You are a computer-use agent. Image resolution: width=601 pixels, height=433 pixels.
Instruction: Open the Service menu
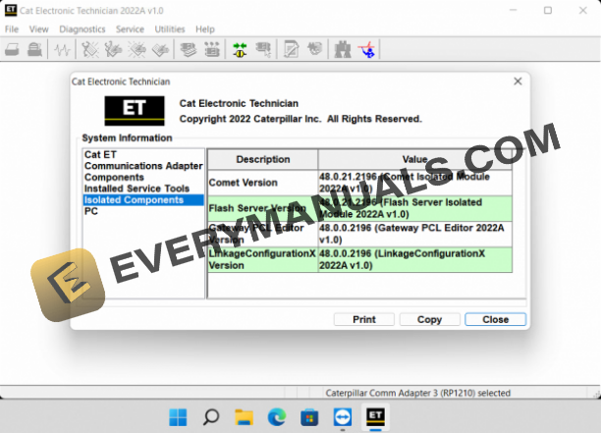tap(130, 29)
